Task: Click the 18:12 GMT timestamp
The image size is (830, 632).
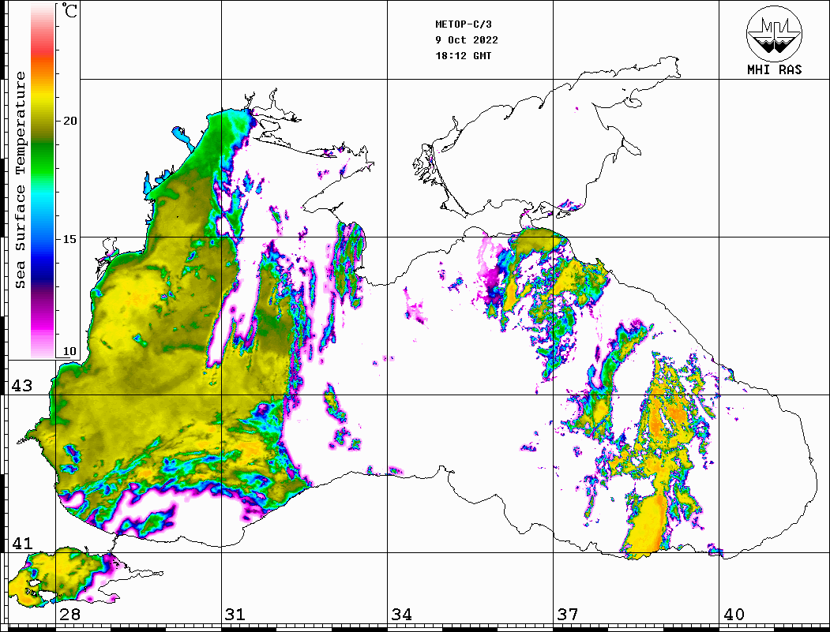Action: tap(463, 56)
